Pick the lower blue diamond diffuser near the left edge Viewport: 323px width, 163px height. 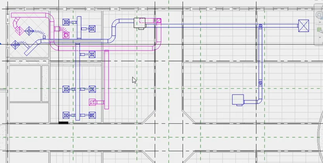coord(15,45)
